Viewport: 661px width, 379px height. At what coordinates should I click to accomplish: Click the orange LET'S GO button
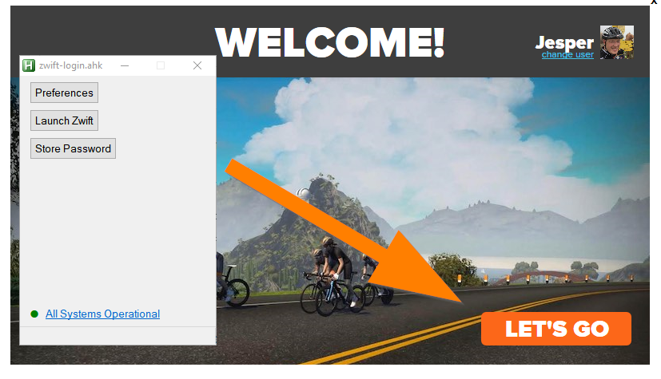pyautogui.click(x=556, y=329)
